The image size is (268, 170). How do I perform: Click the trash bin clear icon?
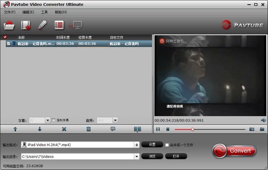88,129
